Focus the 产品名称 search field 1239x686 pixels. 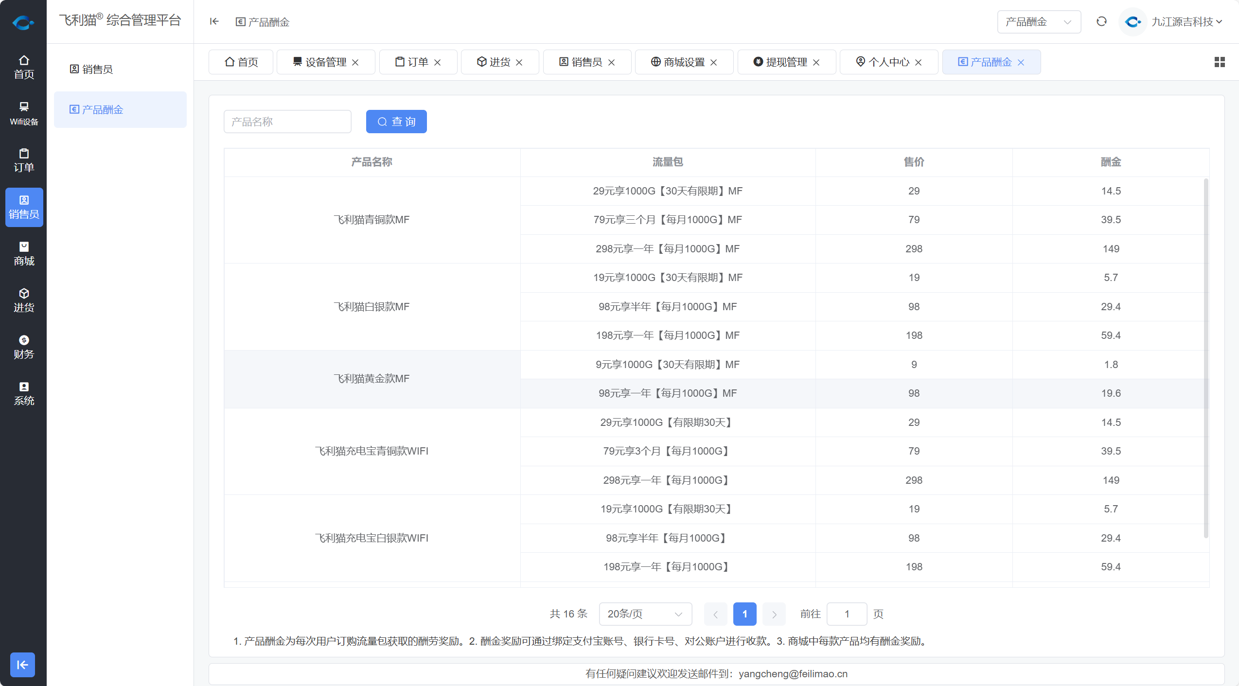[x=287, y=122]
